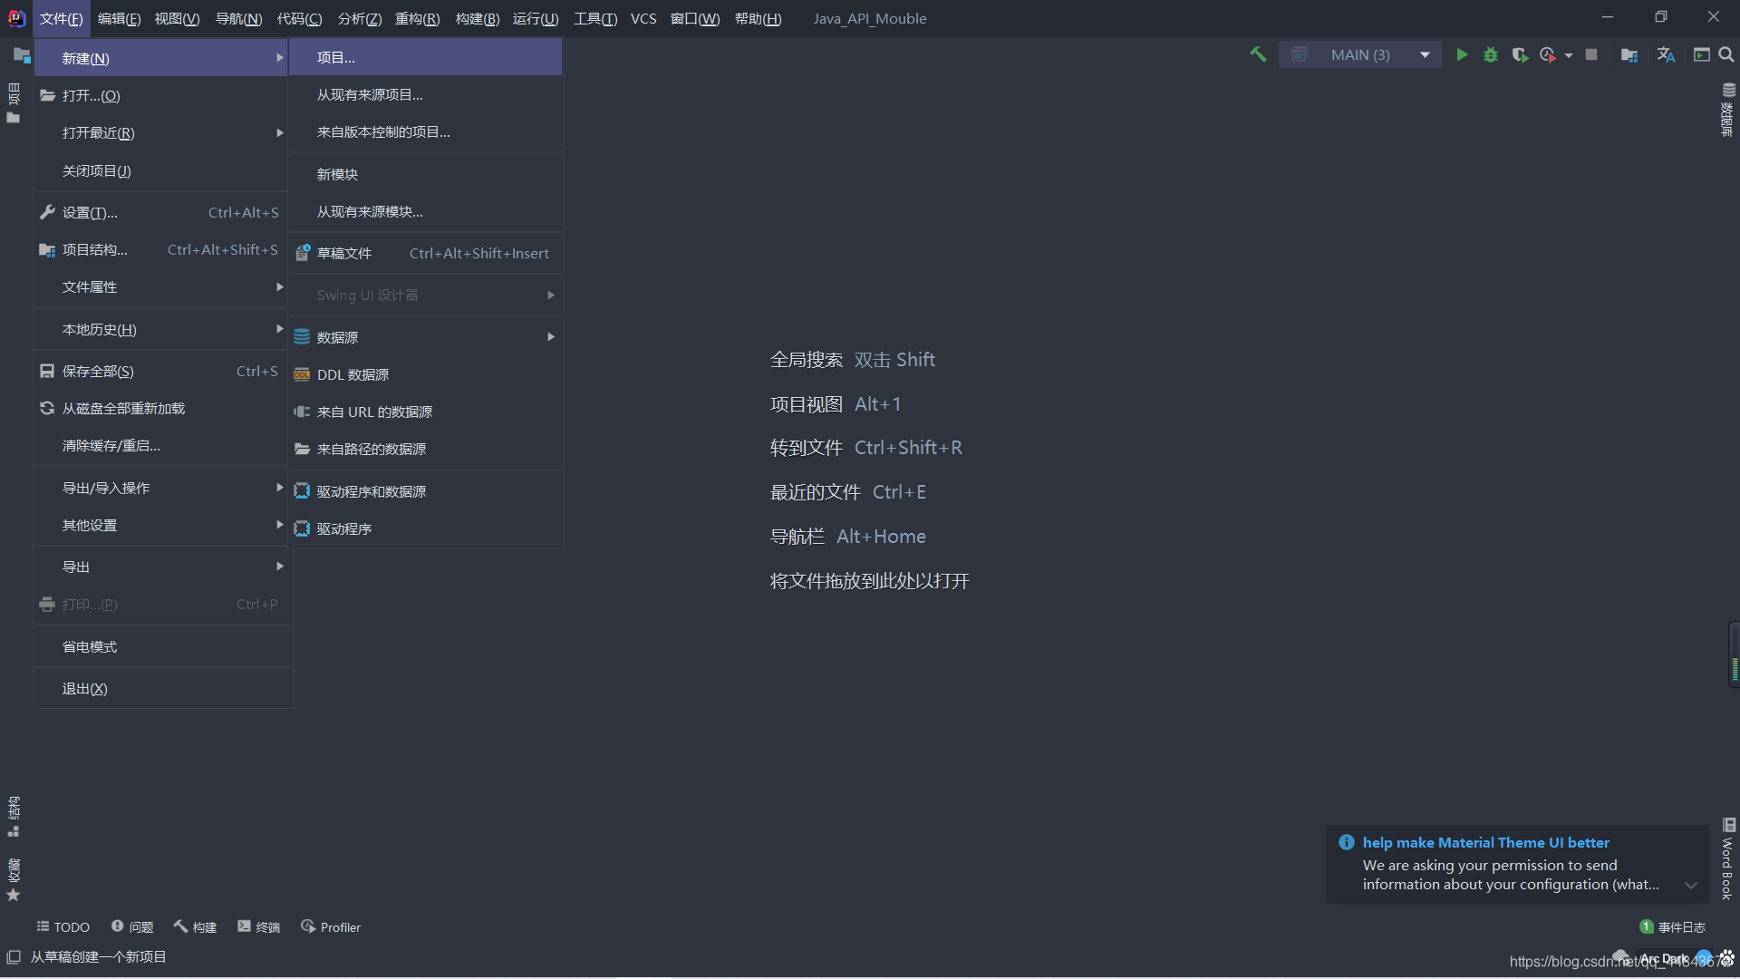
Task: Toggle 省电模式 power save mode
Action: pos(161,647)
